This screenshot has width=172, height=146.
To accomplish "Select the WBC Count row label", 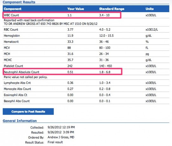I will (x=11, y=15).
